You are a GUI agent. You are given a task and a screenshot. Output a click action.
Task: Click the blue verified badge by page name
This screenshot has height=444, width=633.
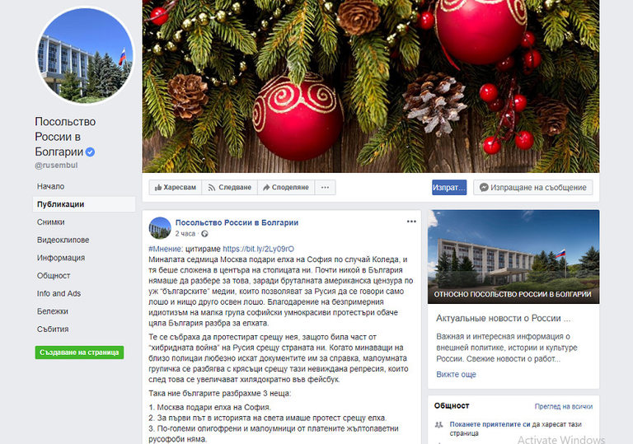90,152
